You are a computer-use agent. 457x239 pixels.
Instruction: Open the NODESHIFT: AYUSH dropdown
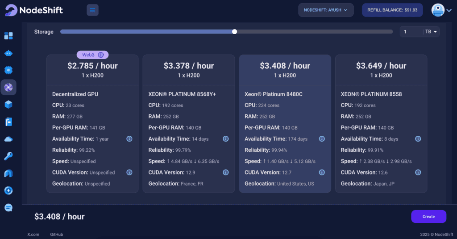(326, 10)
